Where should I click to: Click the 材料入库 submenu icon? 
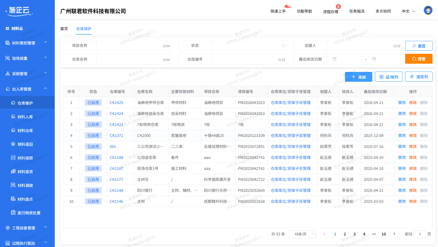coord(13,116)
